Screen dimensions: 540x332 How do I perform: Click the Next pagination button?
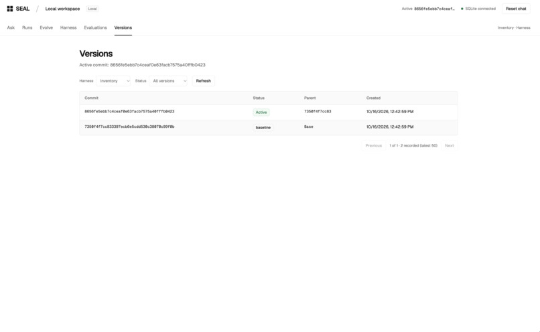coord(450,145)
